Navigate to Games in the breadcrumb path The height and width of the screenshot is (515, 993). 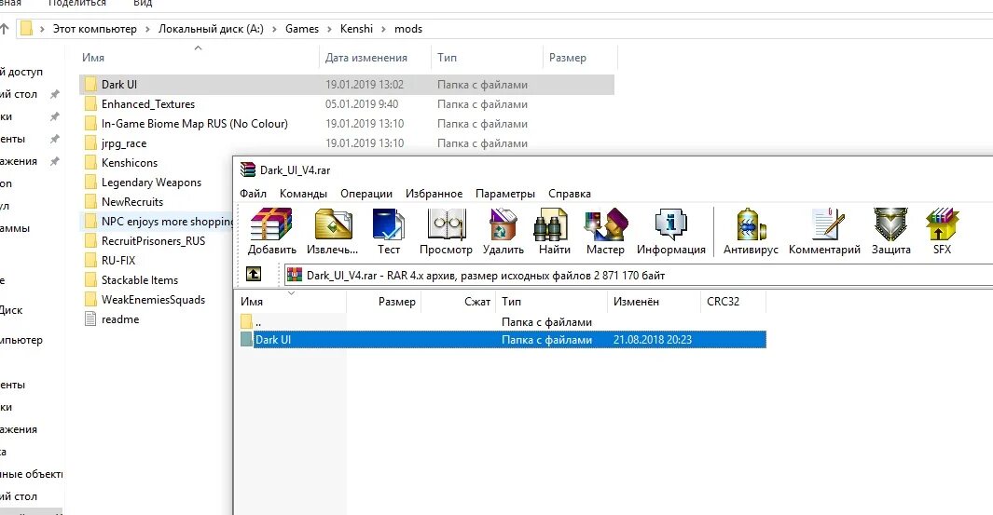302,29
